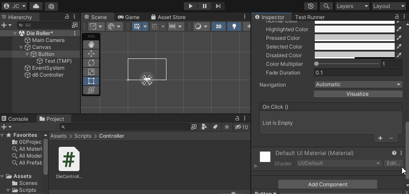Lock the Project panel

[x=237, y=118]
